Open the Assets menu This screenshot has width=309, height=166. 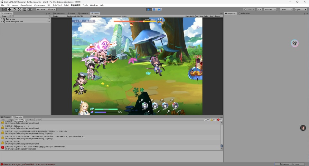tap(15, 5)
